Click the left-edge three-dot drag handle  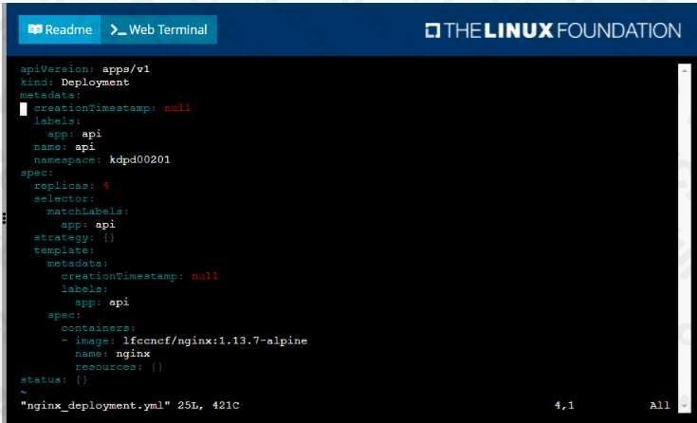tap(4, 218)
